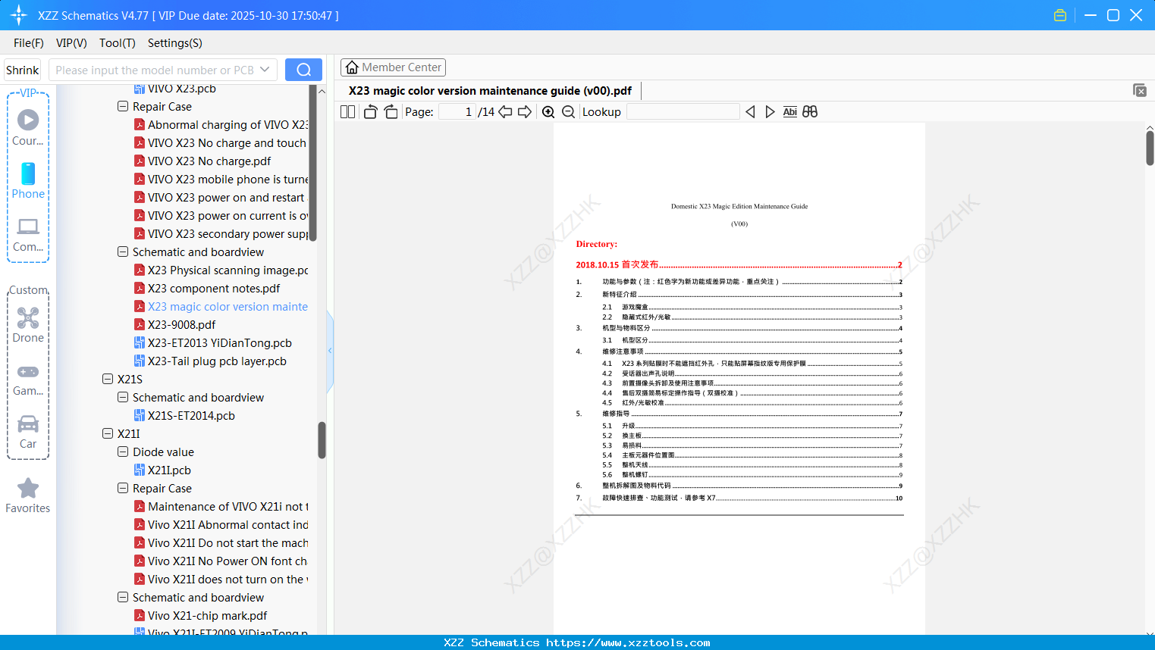
Task: Click the tree panel vertical scrollbar thumb
Action: [x=322, y=440]
